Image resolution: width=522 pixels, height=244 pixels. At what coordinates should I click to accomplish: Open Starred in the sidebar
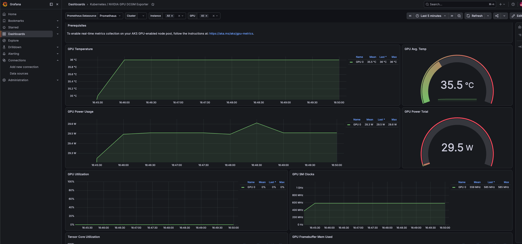[13, 27]
